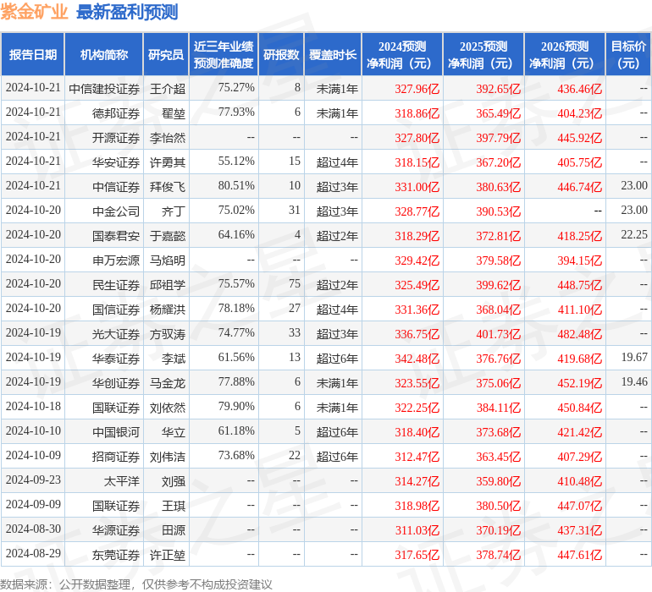
Task: Click the 紫金矿业 title text
Action: point(34,12)
